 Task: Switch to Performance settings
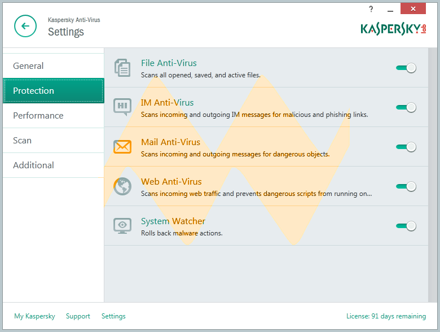click(54, 115)
